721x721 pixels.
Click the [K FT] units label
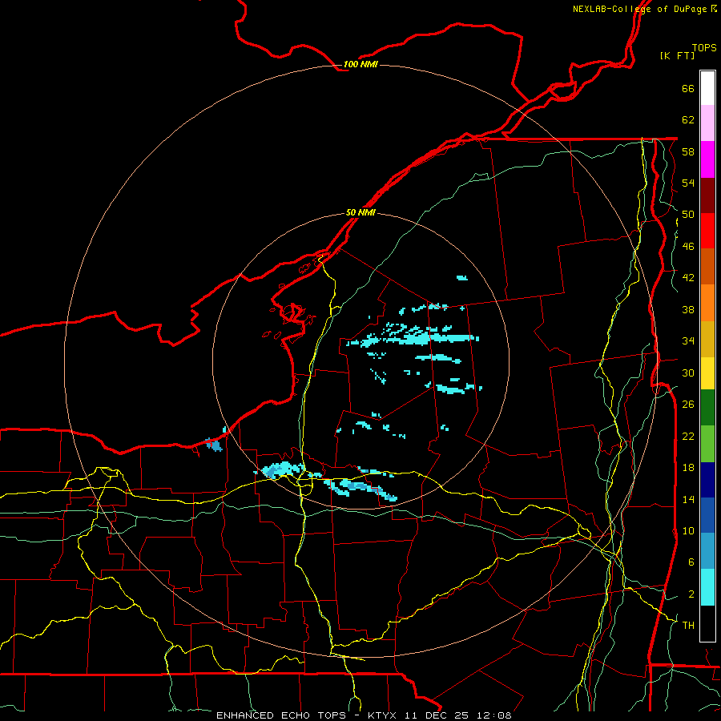677,55
